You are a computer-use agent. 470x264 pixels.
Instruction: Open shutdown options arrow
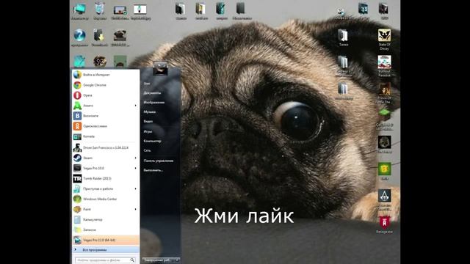[x=177, y=260]
